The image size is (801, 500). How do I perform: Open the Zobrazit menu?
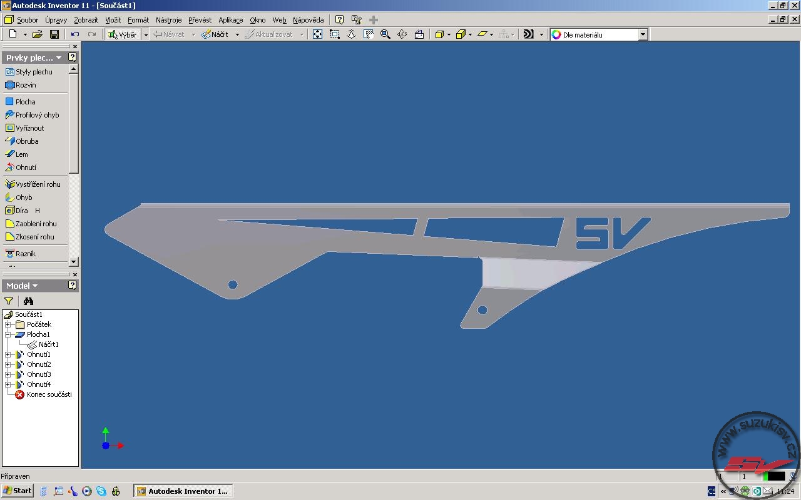[x=86, y=20]
